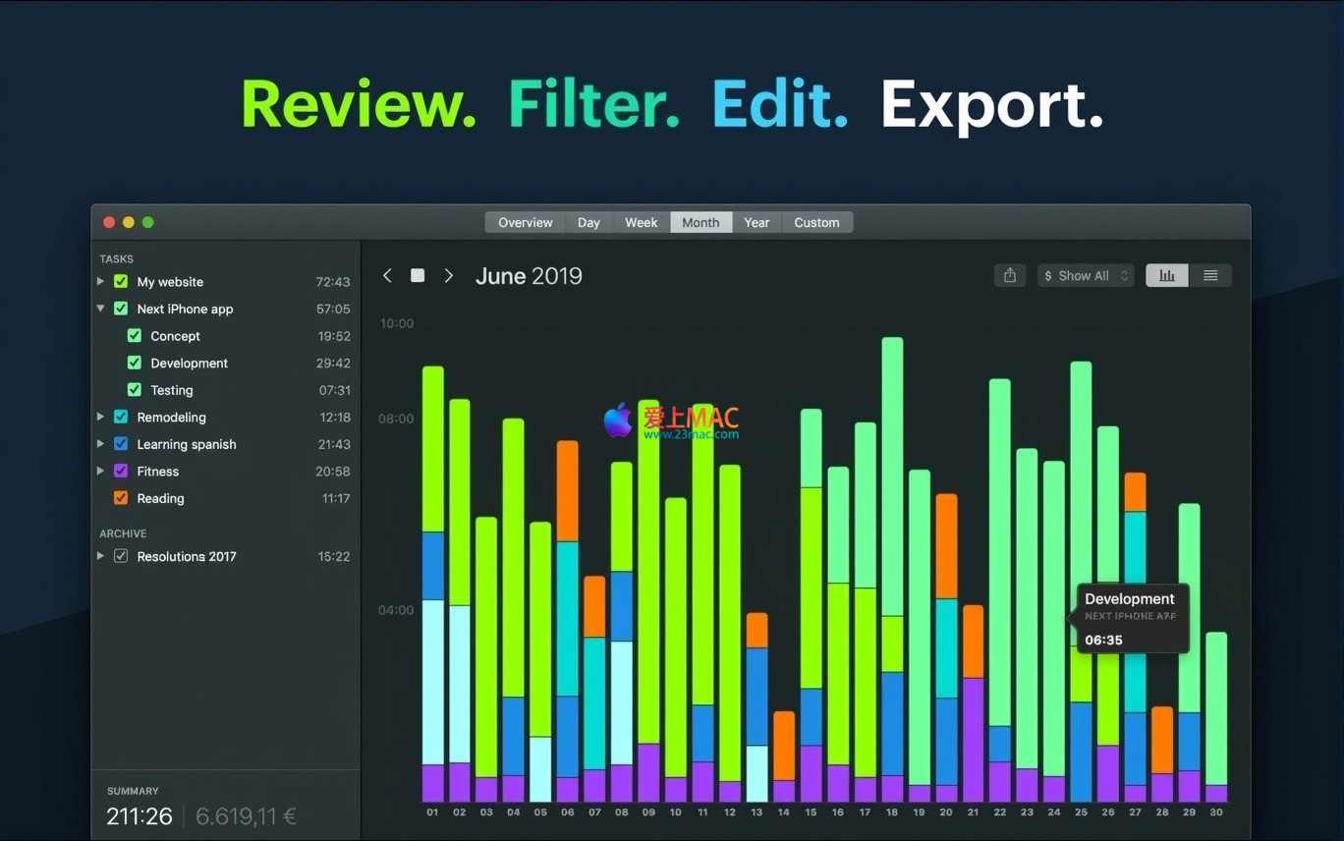Toggle the Fitness task checkbox
The width and height of the screenshot is (1344, 841).
121,472
